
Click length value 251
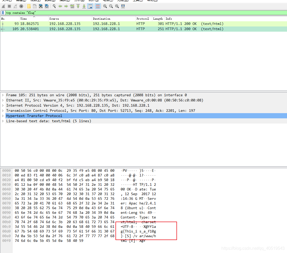tap(161, 29)
